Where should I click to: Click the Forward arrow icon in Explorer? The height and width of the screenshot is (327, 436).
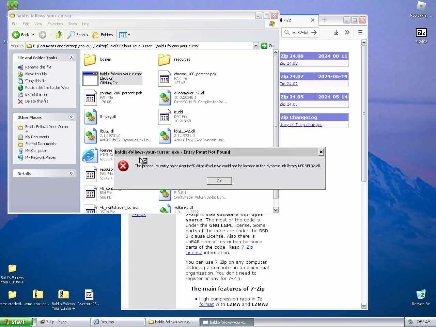pos(43,35)
